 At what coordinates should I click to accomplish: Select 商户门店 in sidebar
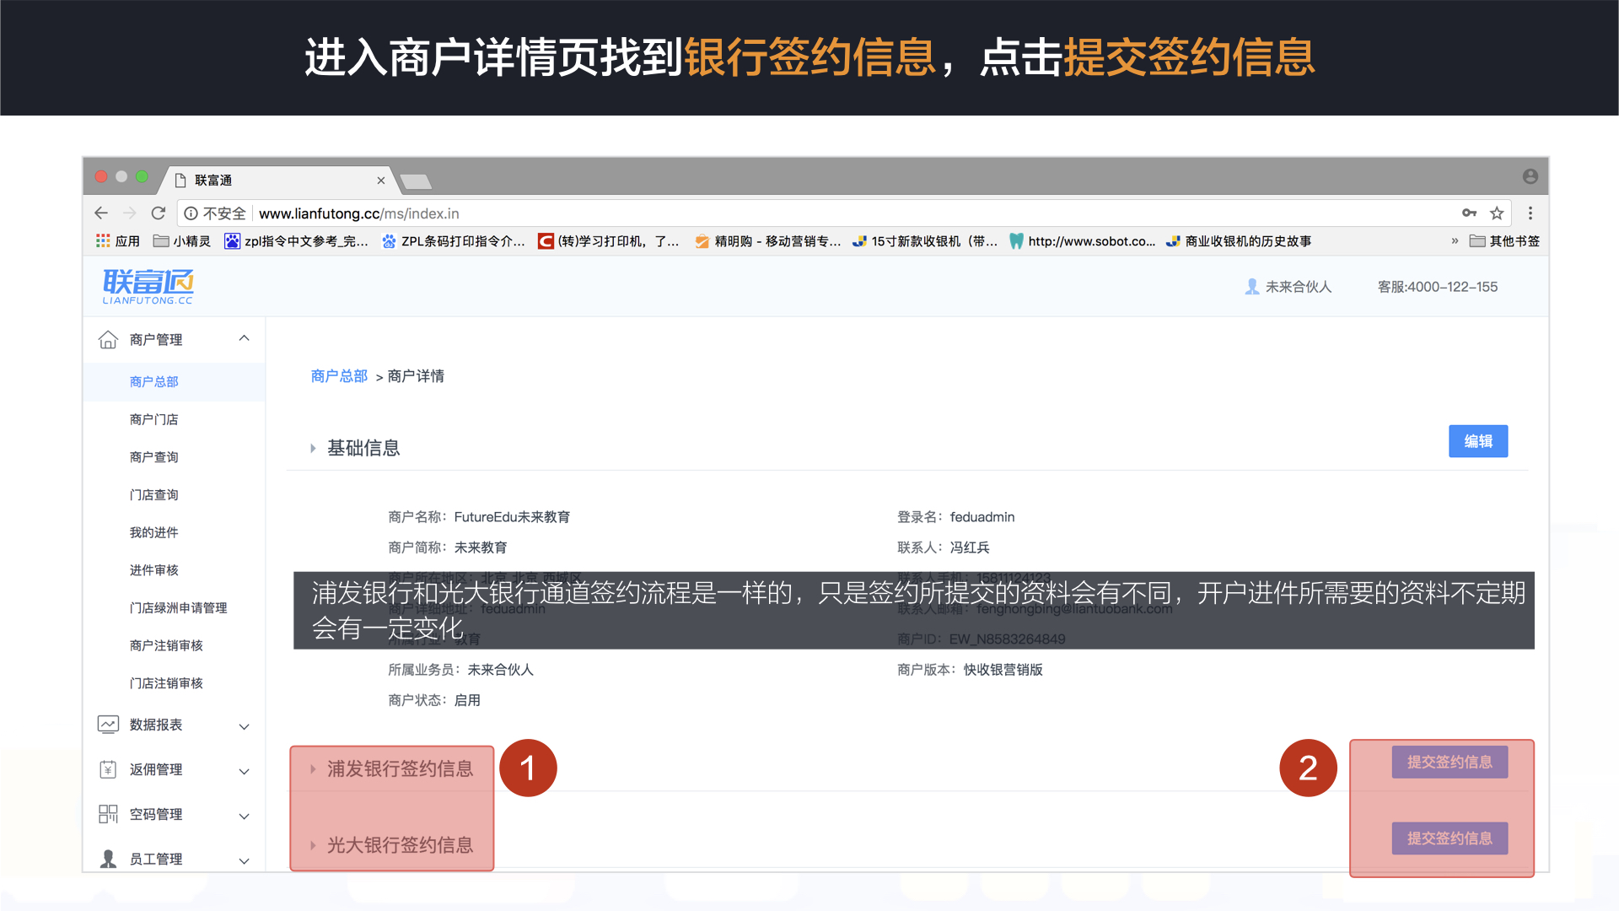click(154, 419)
